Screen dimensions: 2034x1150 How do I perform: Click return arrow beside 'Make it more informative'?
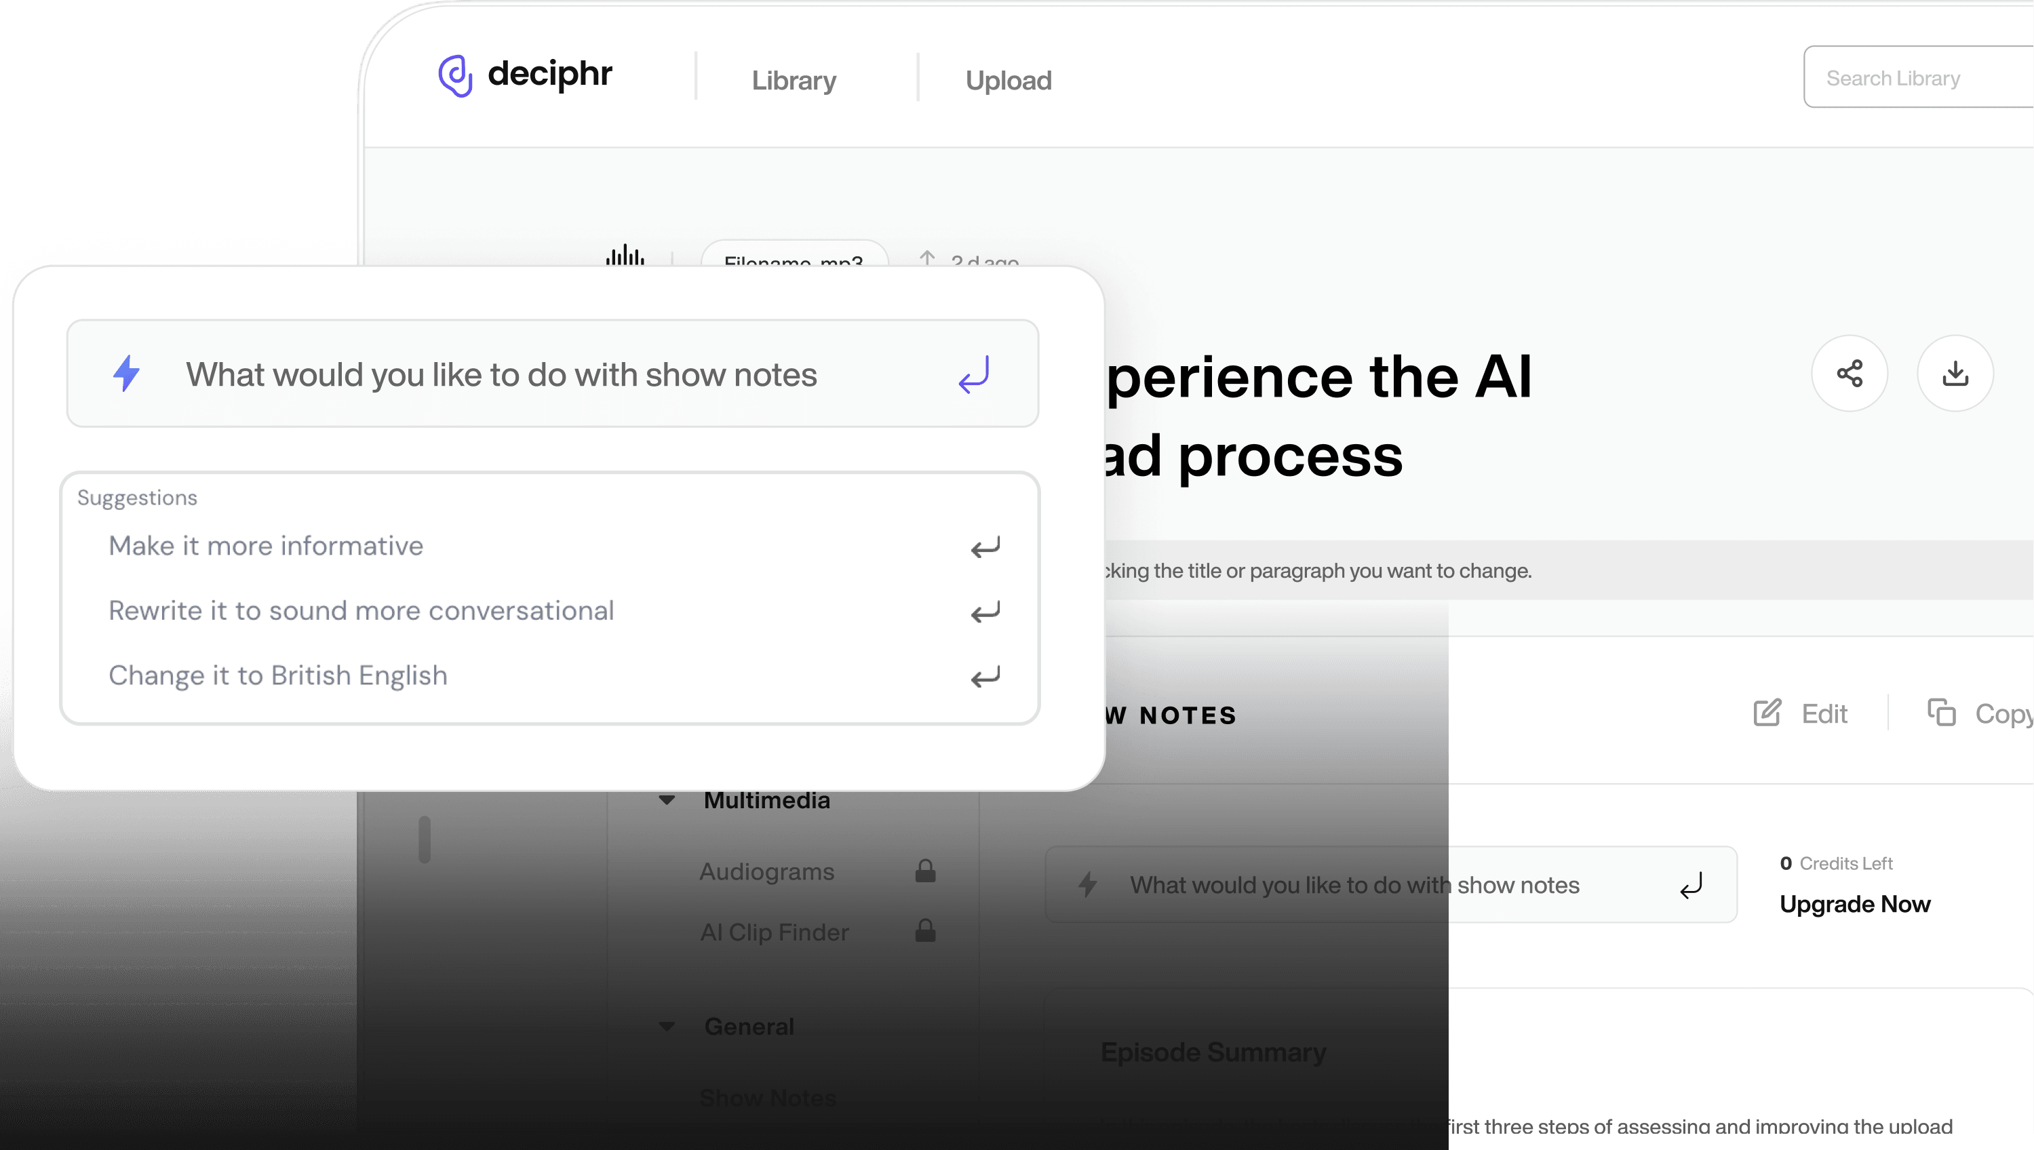tap(985, 547)
